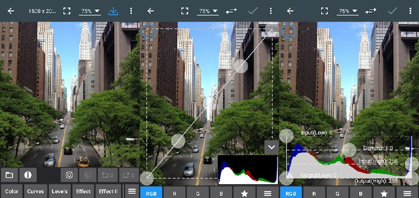Image resolution: width=419 pixels, height=198 pixels.
Task: Select RGB channel in the Levels panel
Action: [x=291, y=194]
